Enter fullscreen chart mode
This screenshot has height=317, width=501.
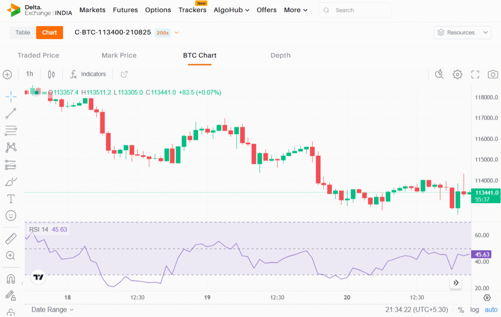click(475, 74)
